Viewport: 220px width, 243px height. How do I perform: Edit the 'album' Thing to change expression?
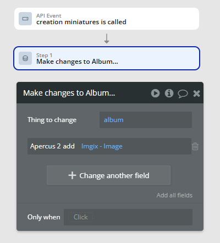pyautogui.click(x=146, y=120)
